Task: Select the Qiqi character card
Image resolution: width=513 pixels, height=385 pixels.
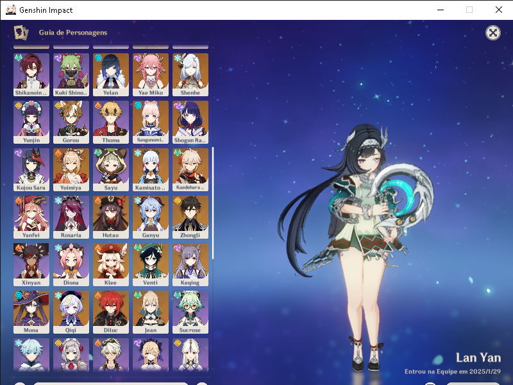Action: pos(71,312)
